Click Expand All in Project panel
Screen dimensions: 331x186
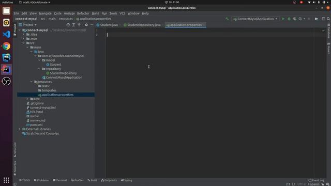(73, 25)
